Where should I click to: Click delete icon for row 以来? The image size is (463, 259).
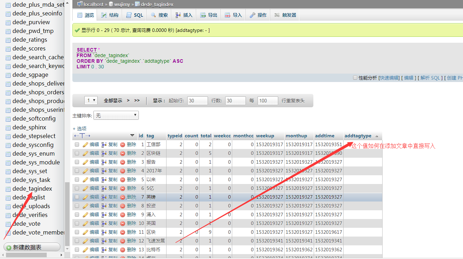(123, 179)
